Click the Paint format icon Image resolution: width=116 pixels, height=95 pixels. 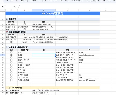pyautogui.click(x=27, y=0)
